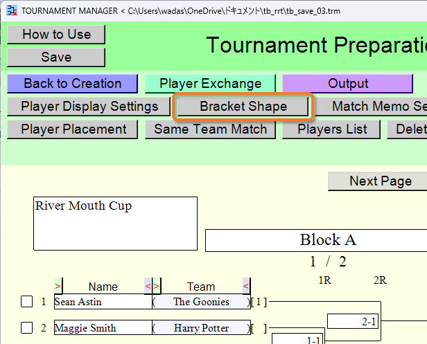The image size is (427, 344).
Task: Click the Tournament Manager app icon in title bar
Action: (12, 11)
